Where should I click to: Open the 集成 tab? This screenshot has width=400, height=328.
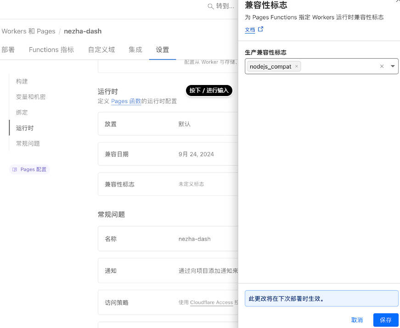pos(135,50)
